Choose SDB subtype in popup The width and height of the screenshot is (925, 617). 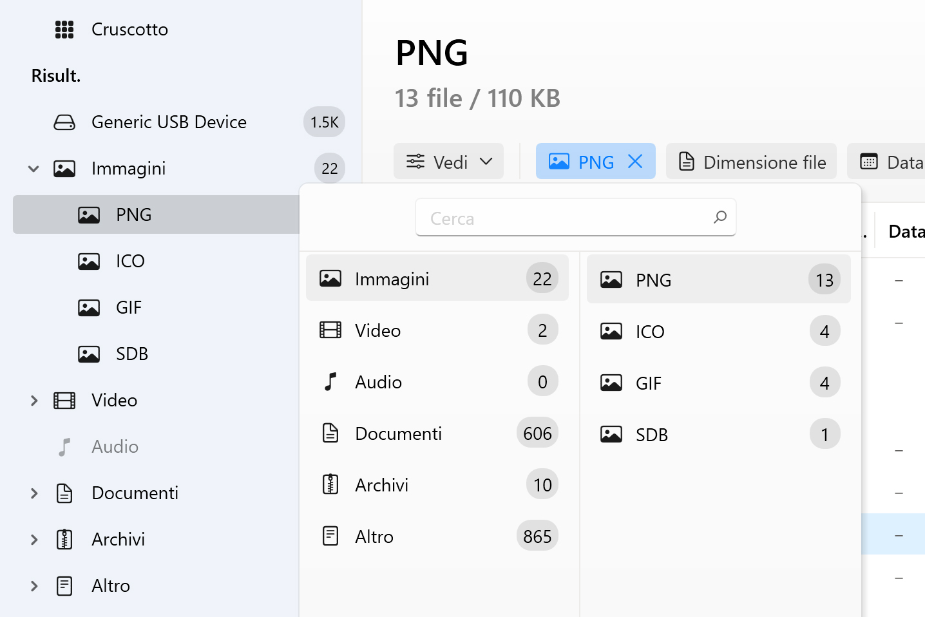coord(719,435)
